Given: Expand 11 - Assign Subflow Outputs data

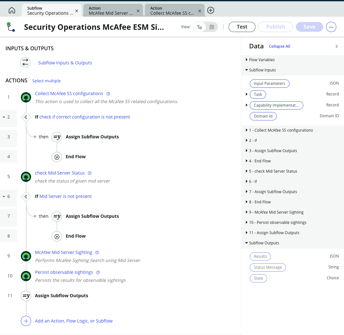Looking at the screenshot, I should pos(247,233).
